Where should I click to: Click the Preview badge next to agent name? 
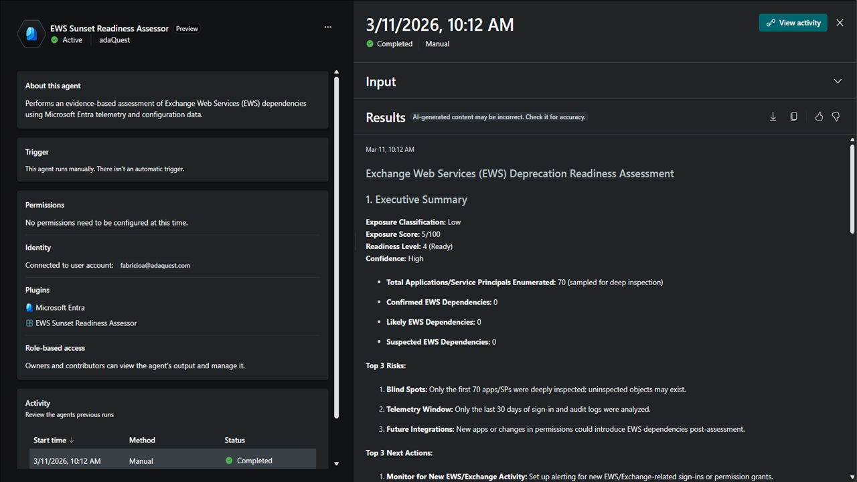coord(187,29)
